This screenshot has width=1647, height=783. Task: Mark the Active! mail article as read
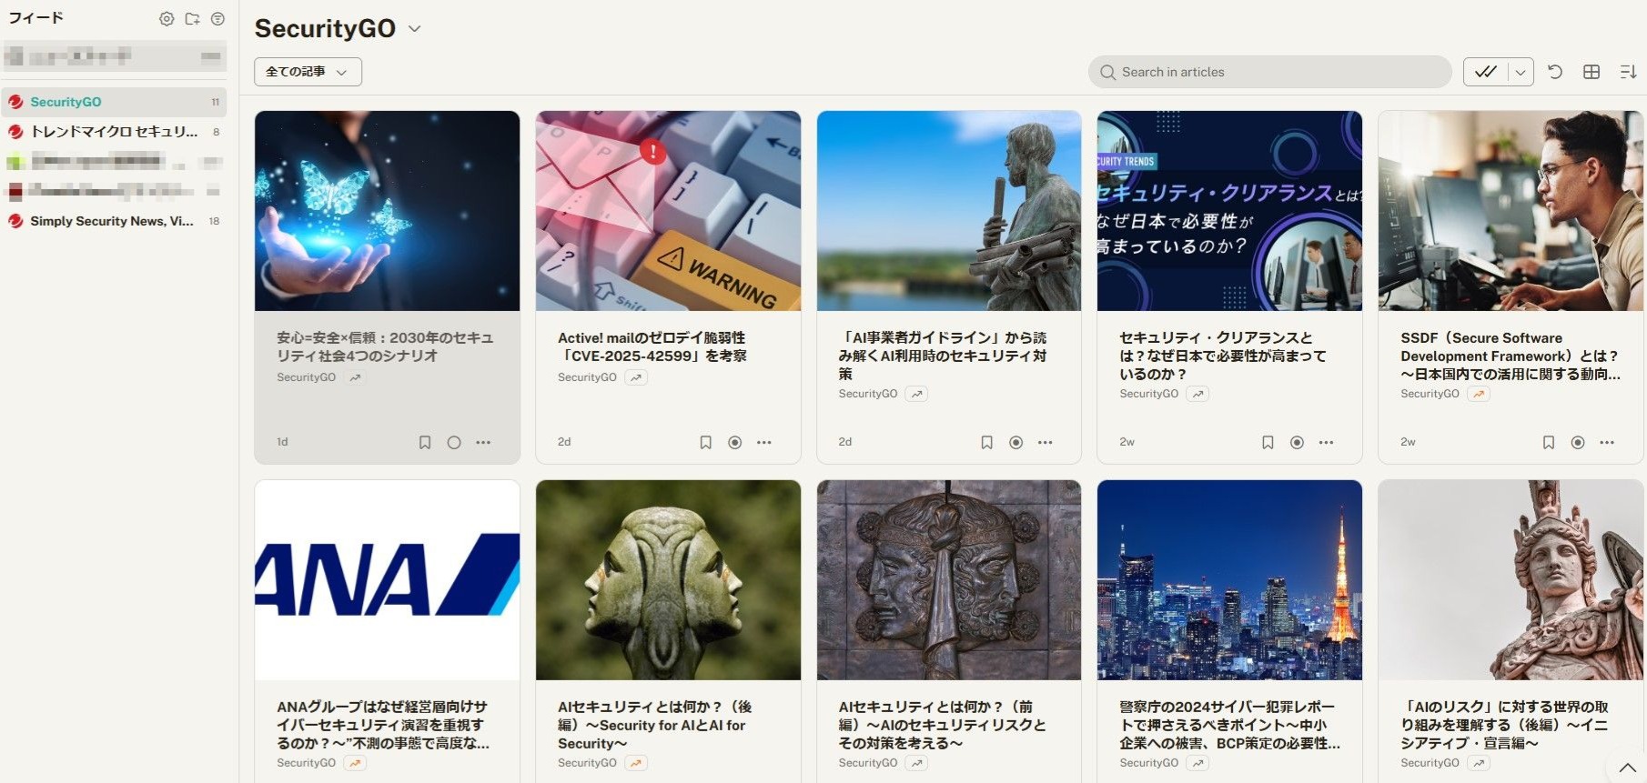[734, 443]
